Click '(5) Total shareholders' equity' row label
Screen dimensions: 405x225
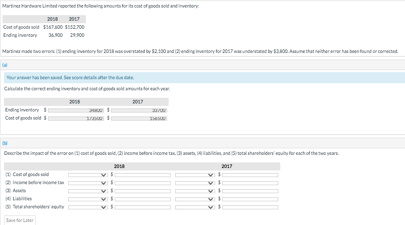click(35, 207)
